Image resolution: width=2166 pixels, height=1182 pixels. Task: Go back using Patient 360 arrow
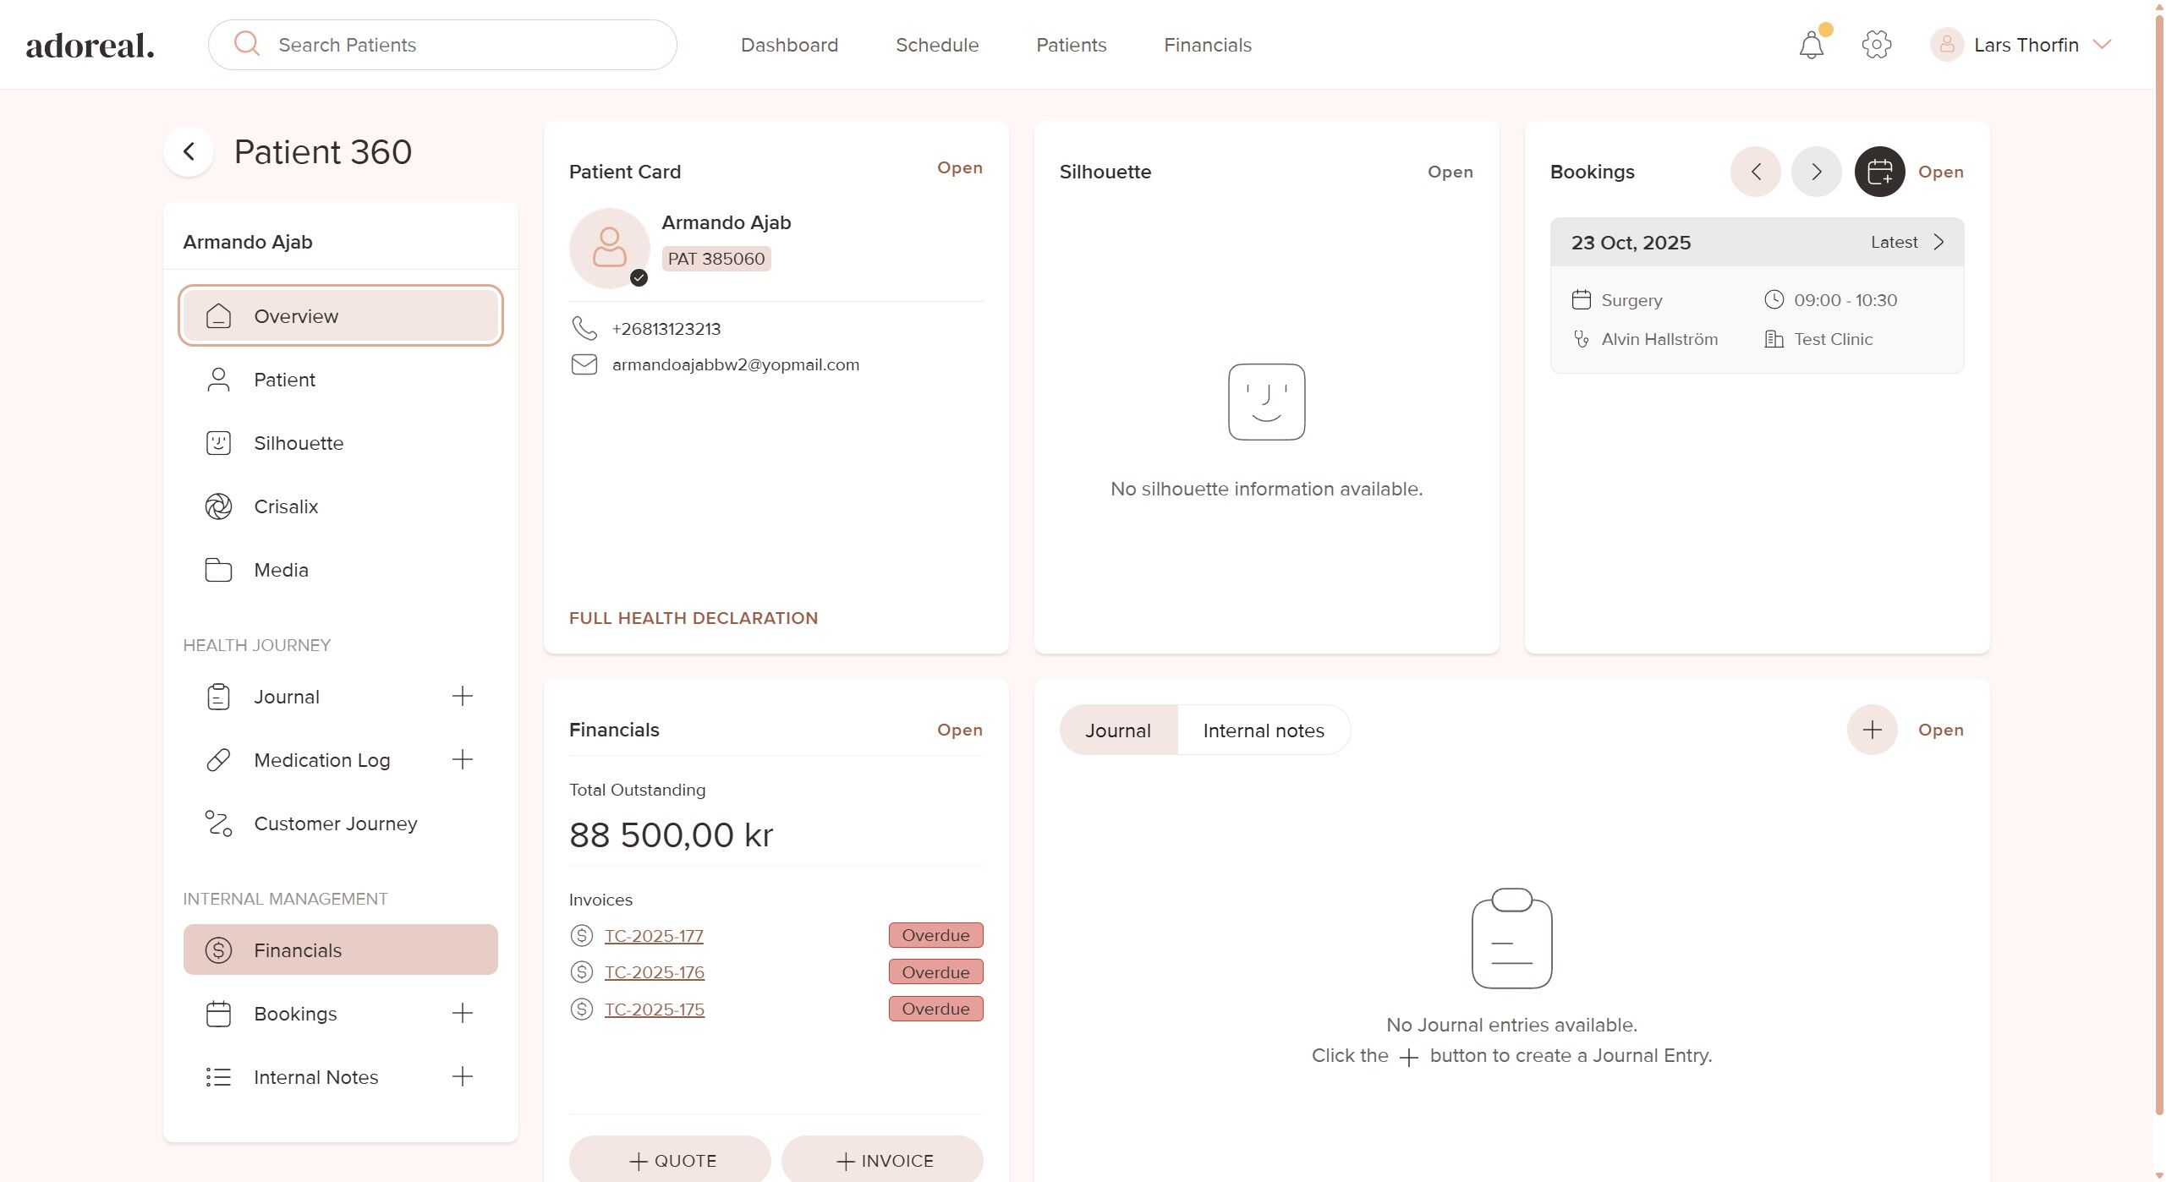point(189,152)
